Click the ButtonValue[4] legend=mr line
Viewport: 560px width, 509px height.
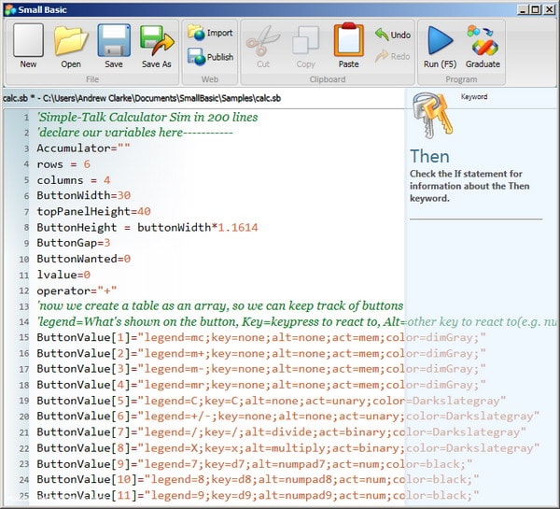click(261, 385)
